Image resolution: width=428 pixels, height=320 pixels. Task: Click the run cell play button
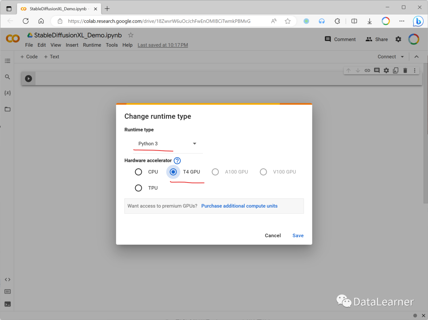(x=29, y=78)
